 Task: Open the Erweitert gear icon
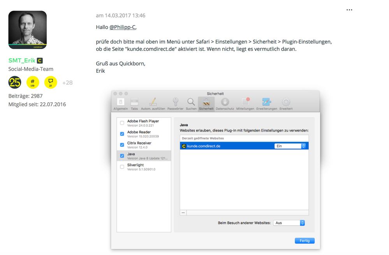[286, 102]
